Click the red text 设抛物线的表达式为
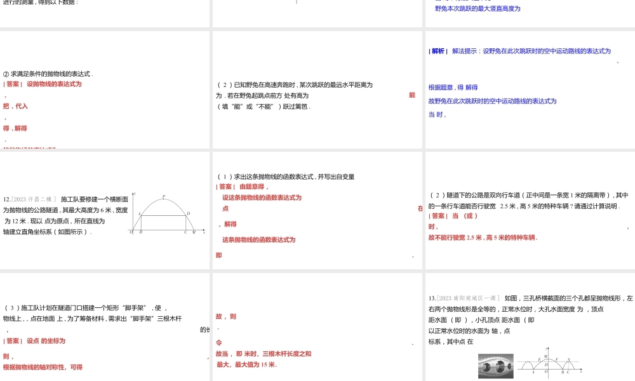 pos(52,83)
